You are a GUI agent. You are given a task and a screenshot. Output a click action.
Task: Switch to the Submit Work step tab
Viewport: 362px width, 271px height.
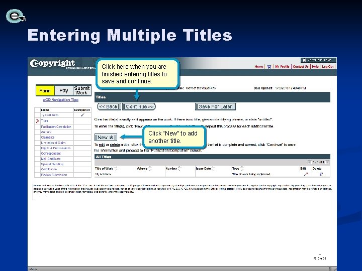82,90
